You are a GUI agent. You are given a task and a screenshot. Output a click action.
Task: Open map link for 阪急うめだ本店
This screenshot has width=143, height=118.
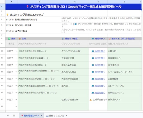[x=98, y=65]
